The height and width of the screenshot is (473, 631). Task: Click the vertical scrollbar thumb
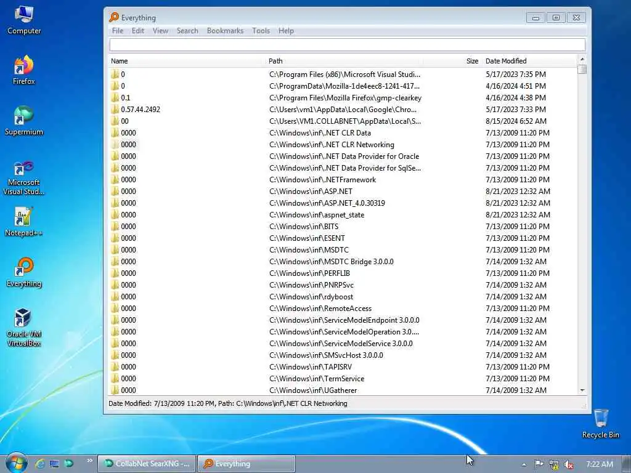(582, 69)
